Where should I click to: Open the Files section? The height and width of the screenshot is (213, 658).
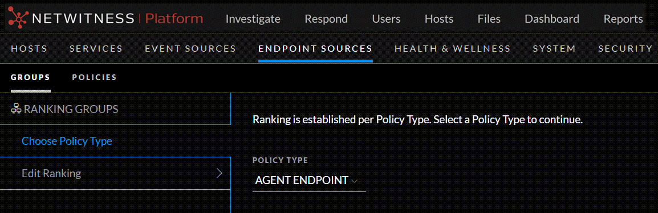(489, 19)
